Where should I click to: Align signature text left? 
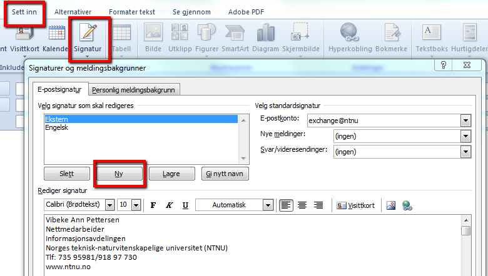click(x=286, y=205)
